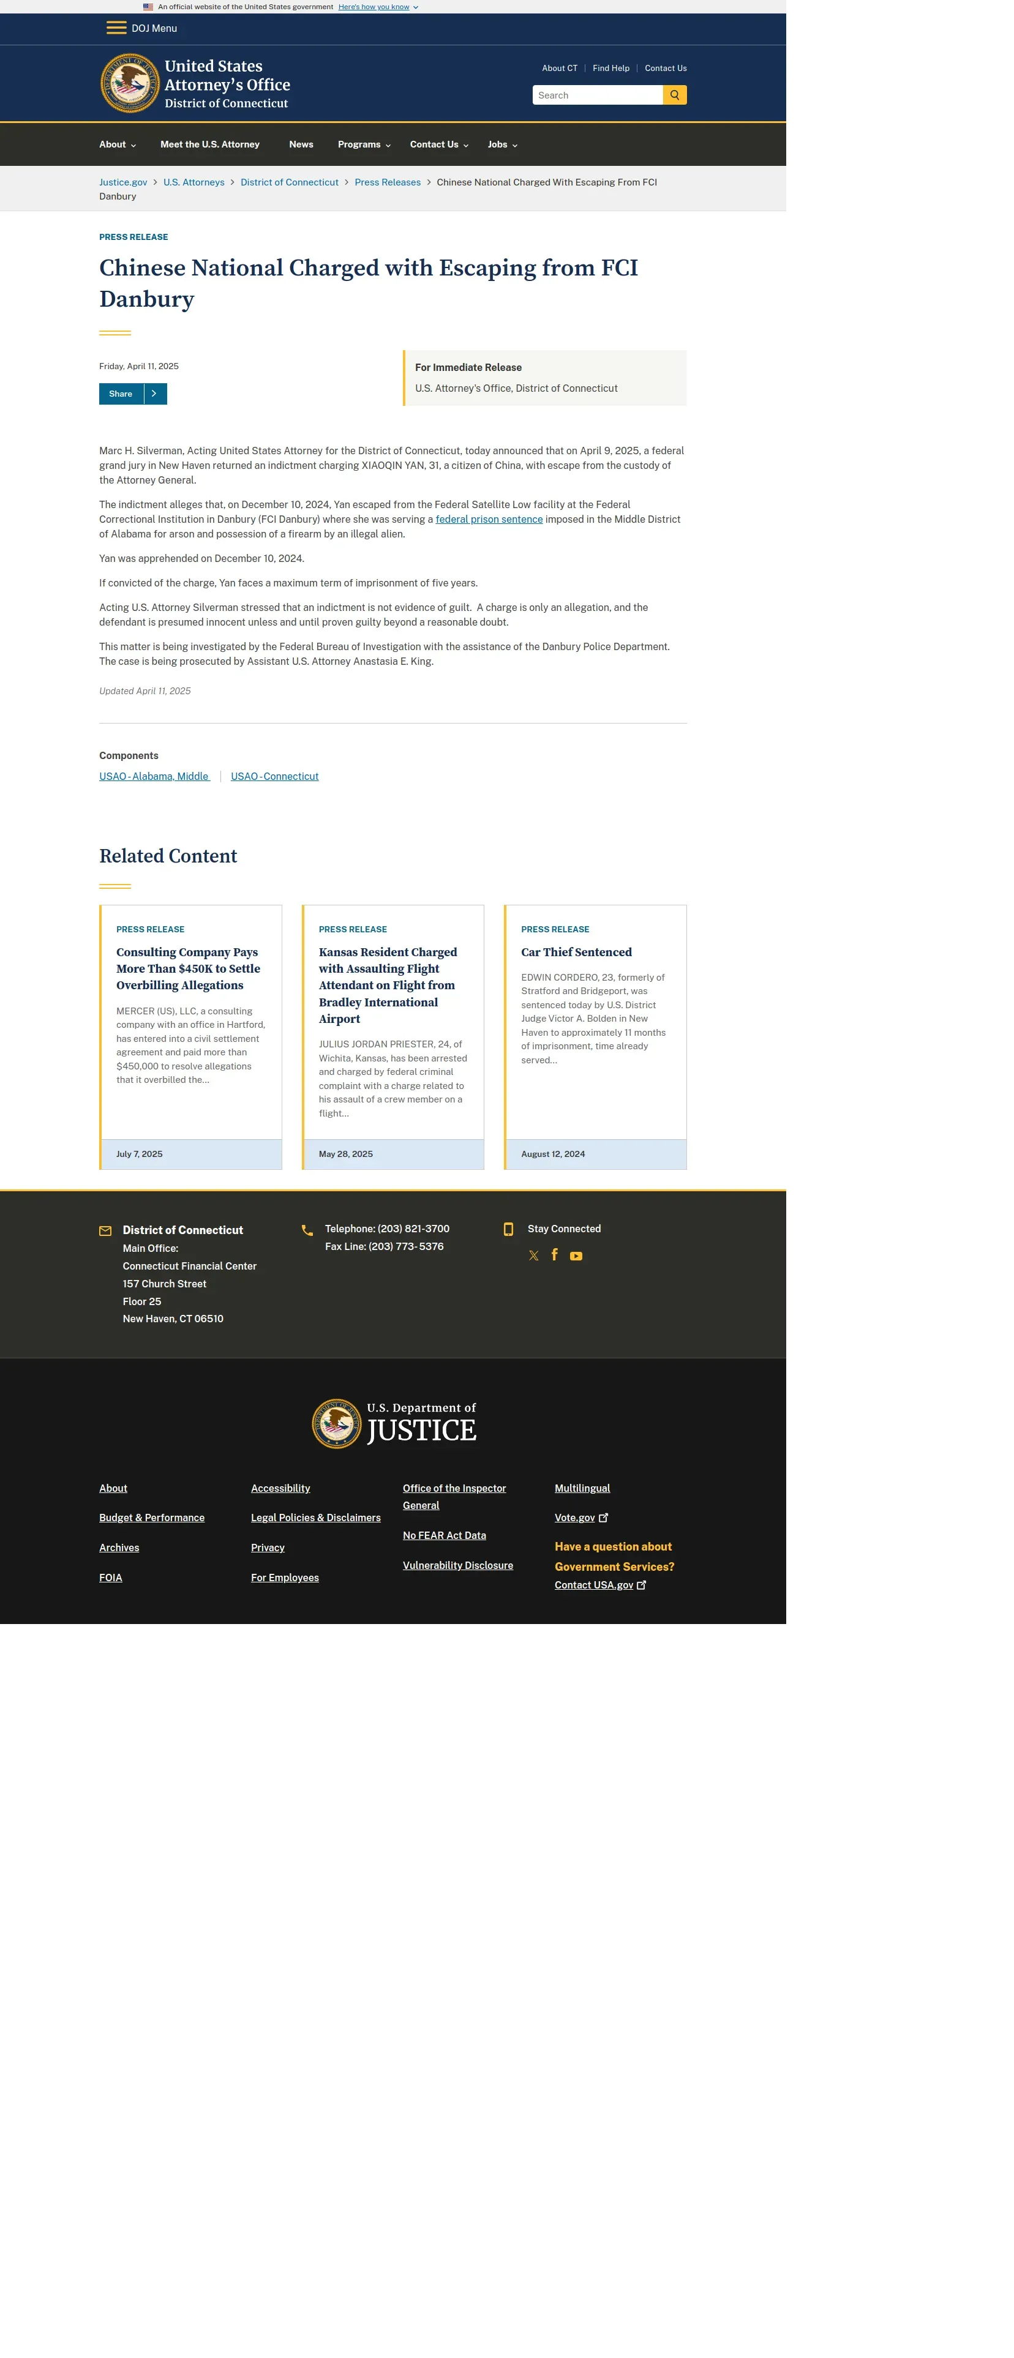Click the Updated April 11, 2025 note
This screenshot has width=1014, height=2358.
click(145, 691)
